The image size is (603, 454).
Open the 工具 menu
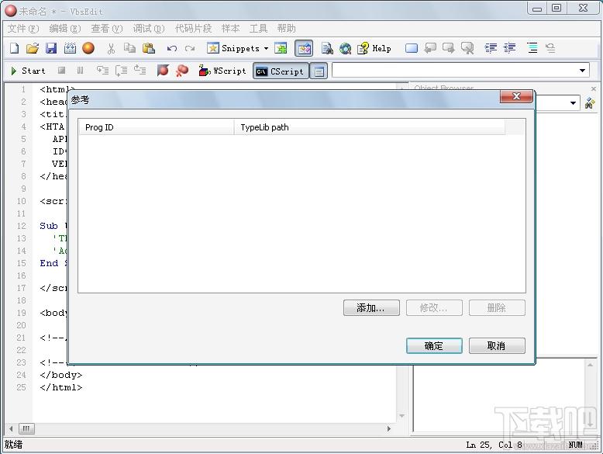[x=258, y=29]
